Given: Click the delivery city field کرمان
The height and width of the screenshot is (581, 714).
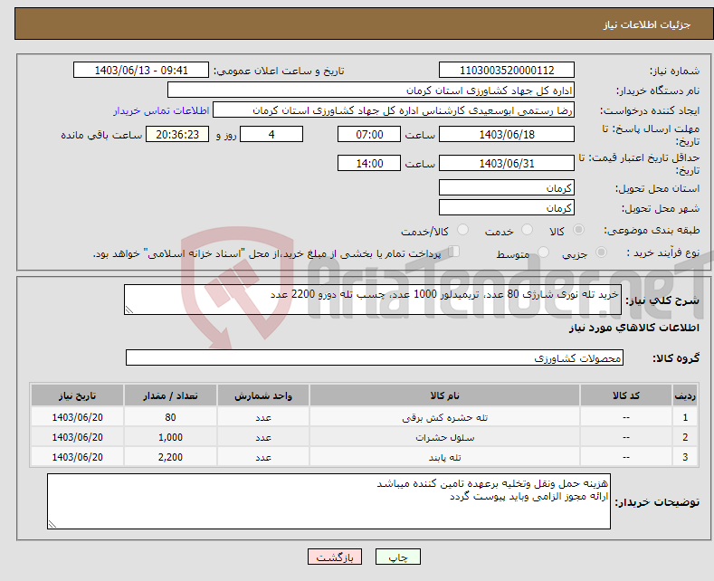Looking at the screenshot, I should 507,207.
